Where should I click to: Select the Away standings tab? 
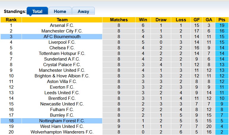[83, 11]
